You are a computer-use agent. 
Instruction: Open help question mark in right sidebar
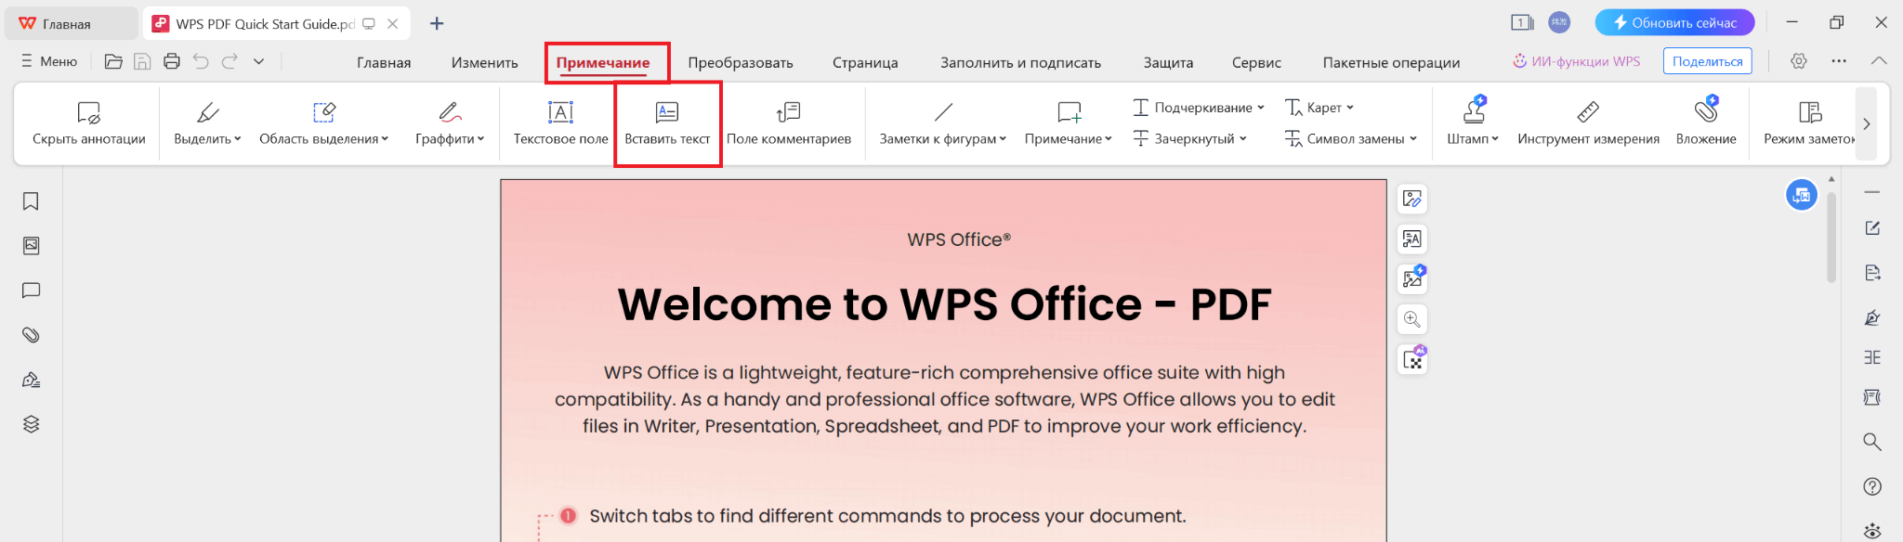click(1872, 486)
